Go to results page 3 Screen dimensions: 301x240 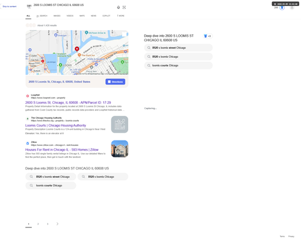(48, 224)
